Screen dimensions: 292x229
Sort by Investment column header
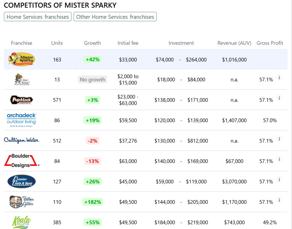pos(181,43)
